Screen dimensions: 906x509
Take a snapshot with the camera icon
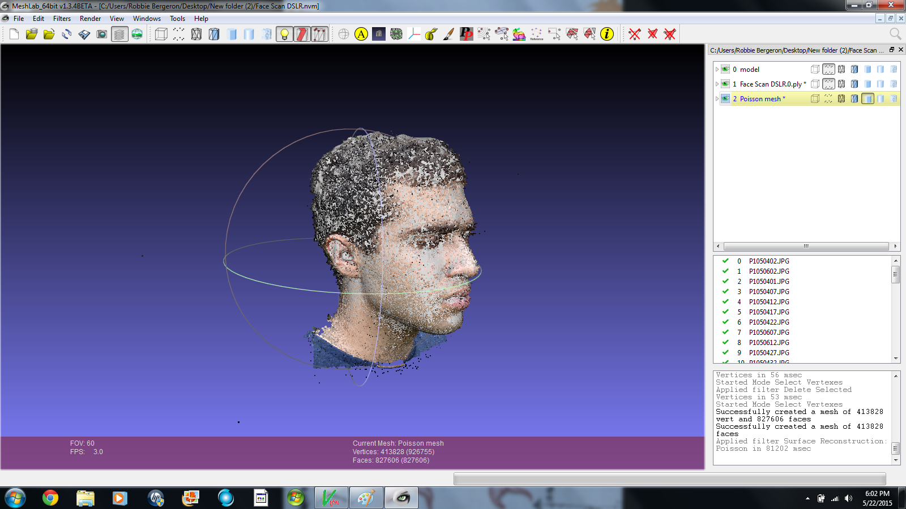[102, 34]
